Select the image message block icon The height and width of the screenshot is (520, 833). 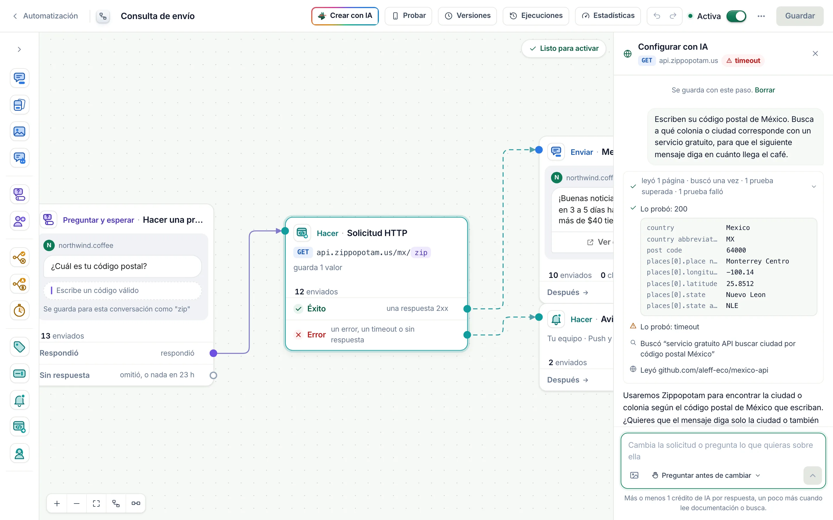pyautogui.click(x=19, y=131)
